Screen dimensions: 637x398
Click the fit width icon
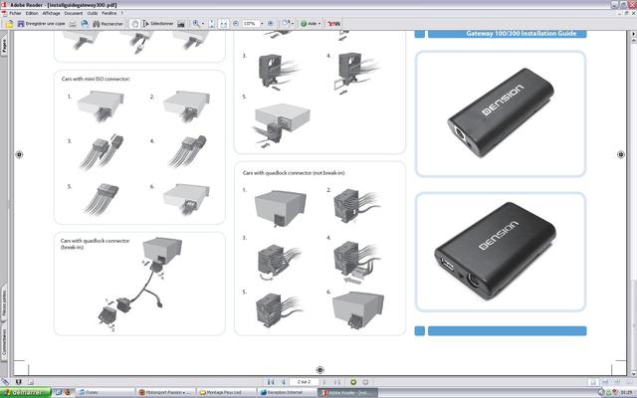[223, 24]
